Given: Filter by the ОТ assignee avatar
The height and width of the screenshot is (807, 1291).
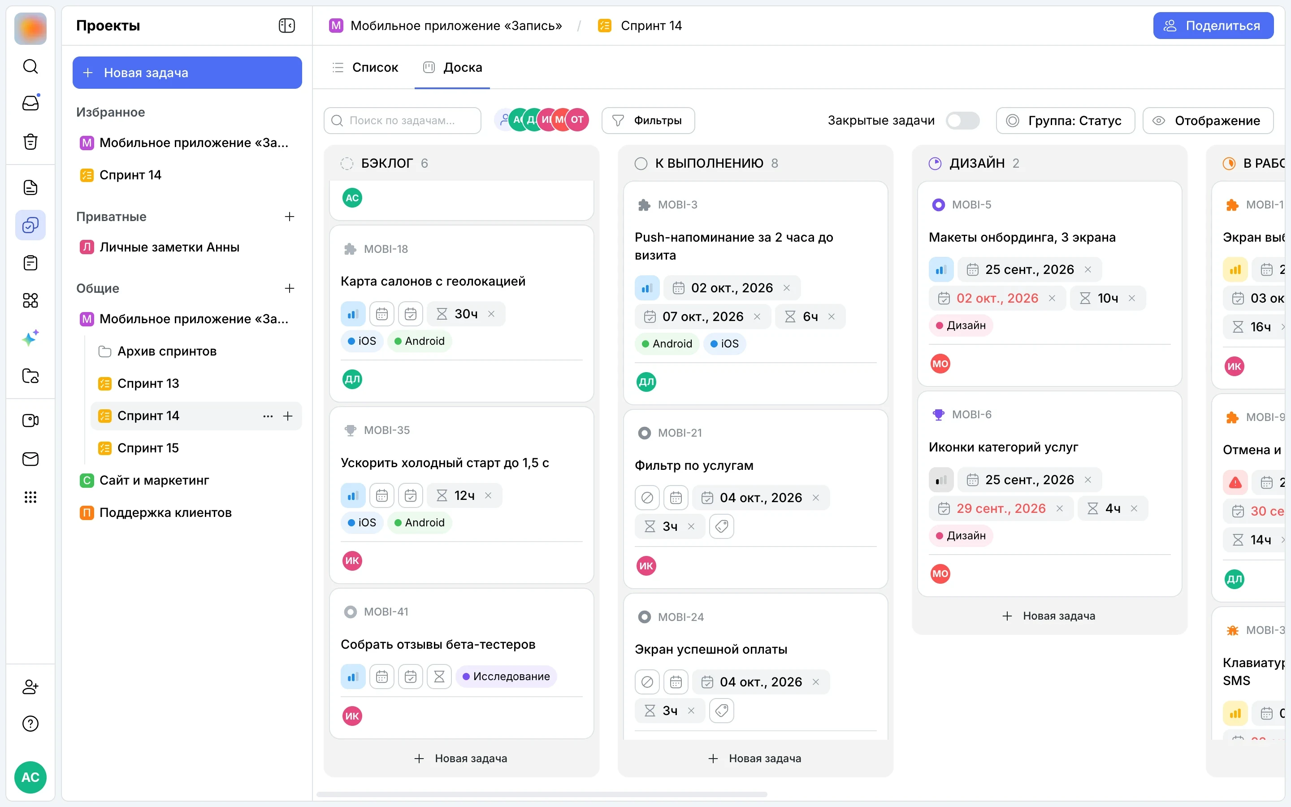Looking at the screenshot, I should coord(577,120).
